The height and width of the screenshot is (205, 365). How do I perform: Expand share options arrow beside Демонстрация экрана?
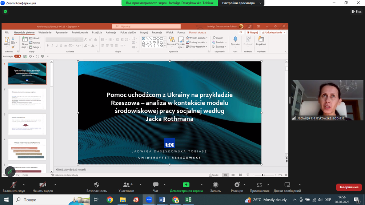(202, 185)
